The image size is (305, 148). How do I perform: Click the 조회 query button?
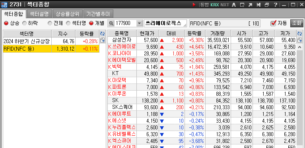[x=297, y=23]
